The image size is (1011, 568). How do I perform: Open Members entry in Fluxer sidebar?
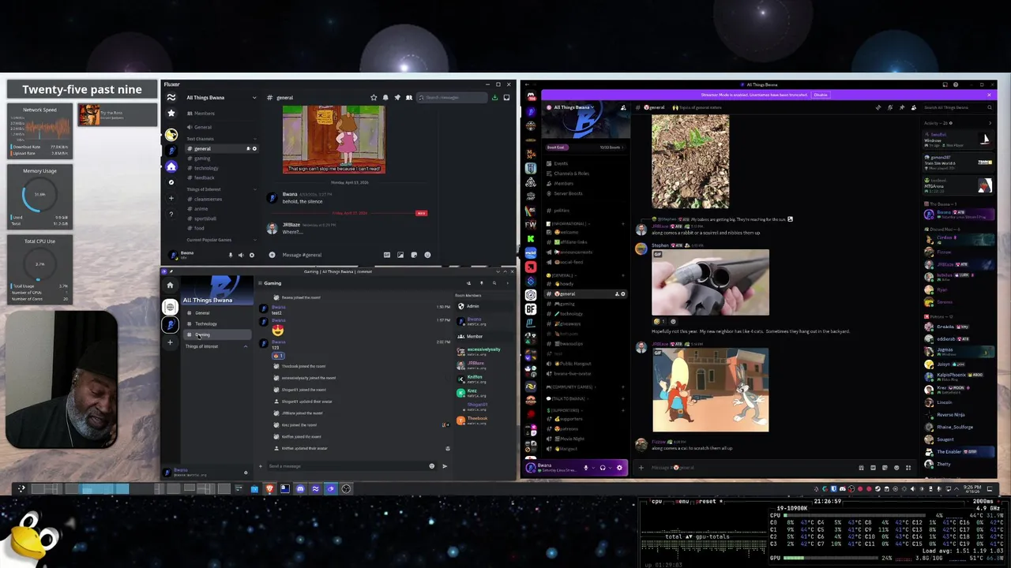pos(204,114)
